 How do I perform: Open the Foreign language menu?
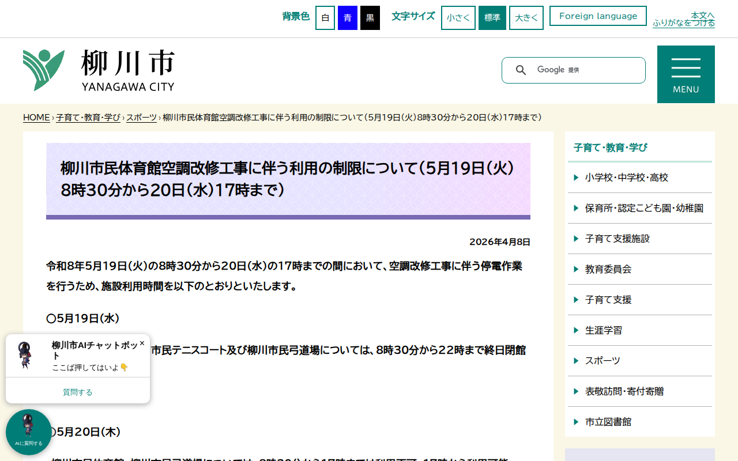pyautogui.click(x=598, y=16)
